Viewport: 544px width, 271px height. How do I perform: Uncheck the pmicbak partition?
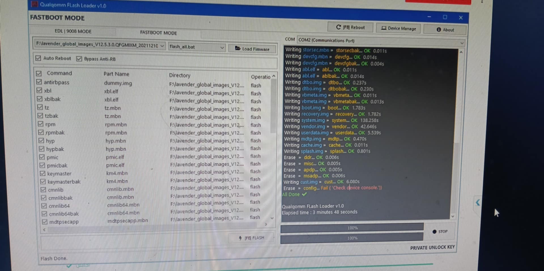click(42, 165)
